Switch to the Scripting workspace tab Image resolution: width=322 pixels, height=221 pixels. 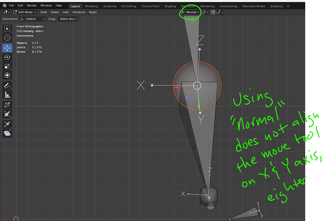276,6
